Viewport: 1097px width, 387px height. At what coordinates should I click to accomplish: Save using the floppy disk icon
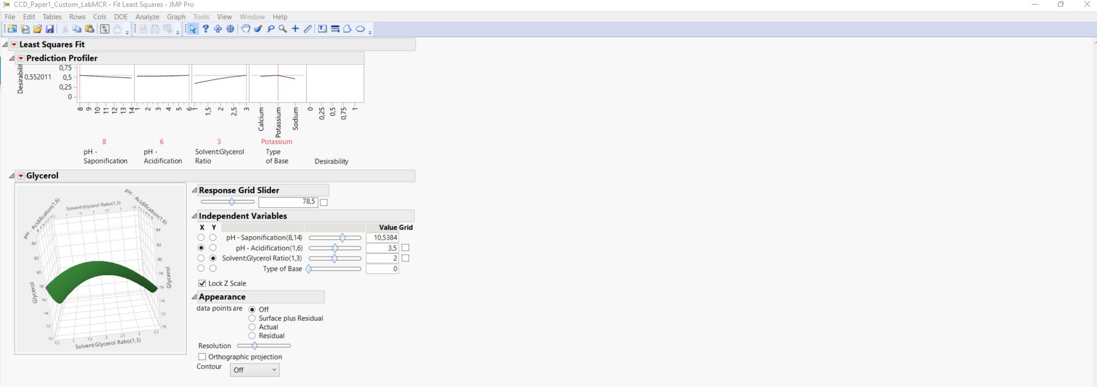50,29
